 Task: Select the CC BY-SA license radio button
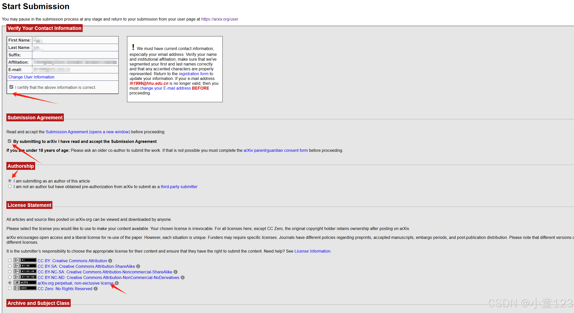point(10,266)
